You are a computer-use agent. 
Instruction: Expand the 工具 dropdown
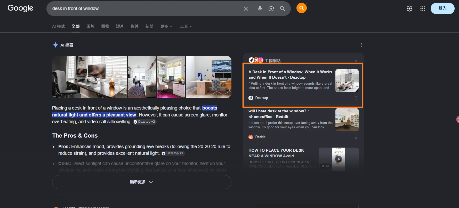point(186,26)
